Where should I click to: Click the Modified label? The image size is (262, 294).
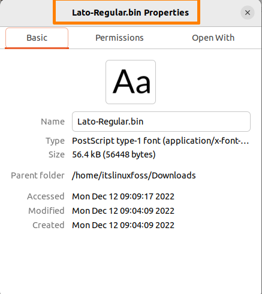46,211
